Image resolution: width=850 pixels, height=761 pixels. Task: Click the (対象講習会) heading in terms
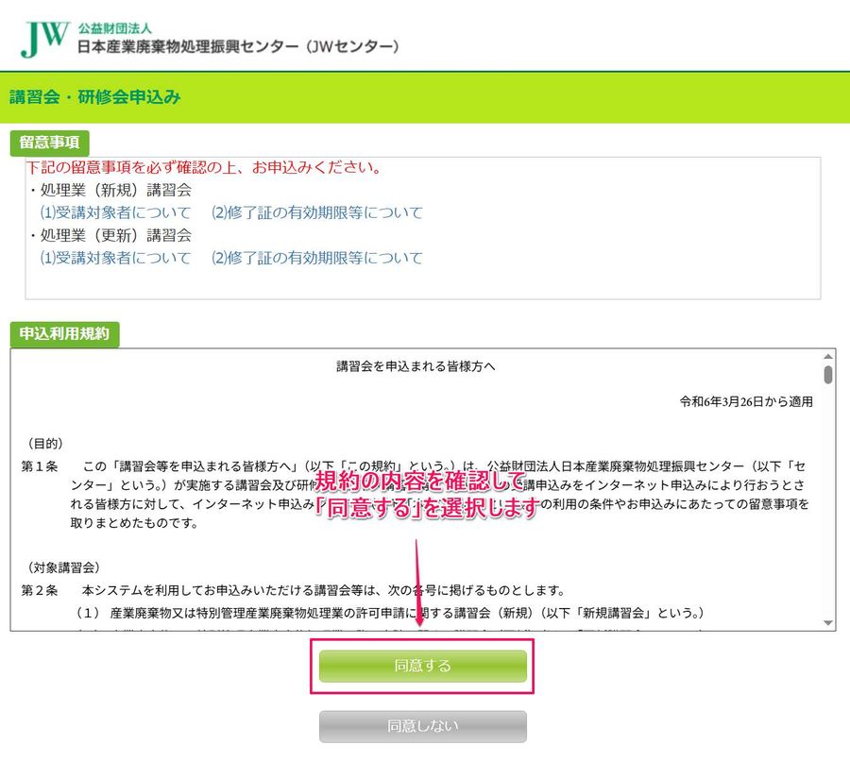pyautogui.click(x=63, y=567)
